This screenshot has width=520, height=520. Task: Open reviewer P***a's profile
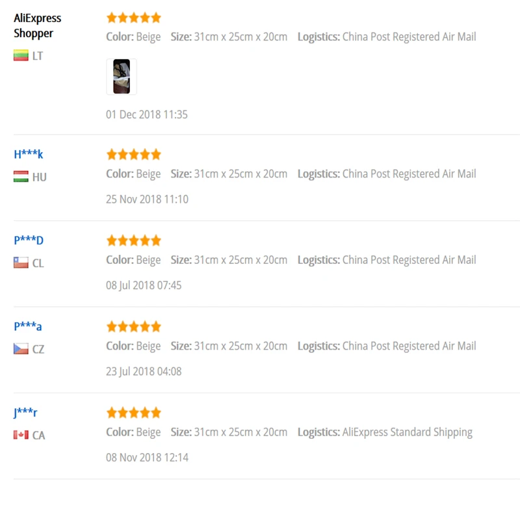click(28, 326)
